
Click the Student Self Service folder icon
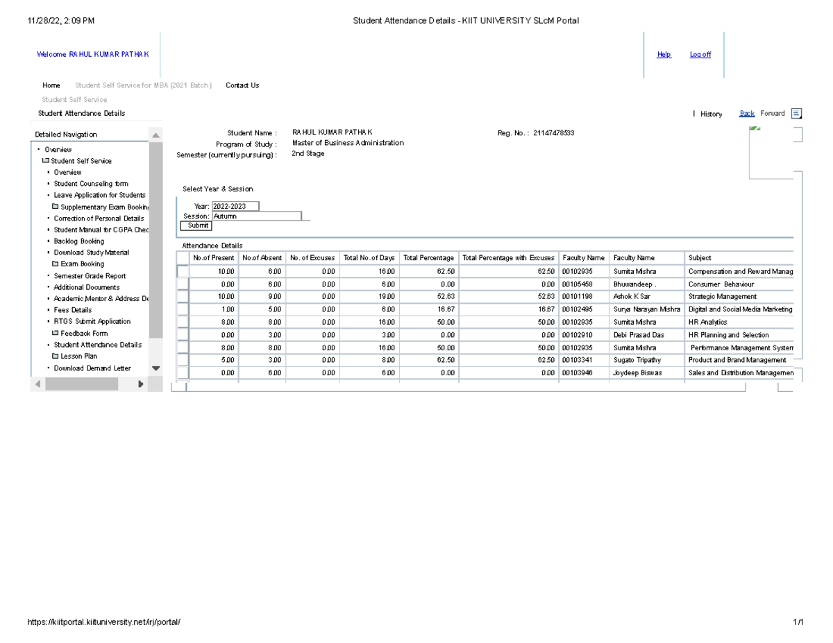point(44,160)
